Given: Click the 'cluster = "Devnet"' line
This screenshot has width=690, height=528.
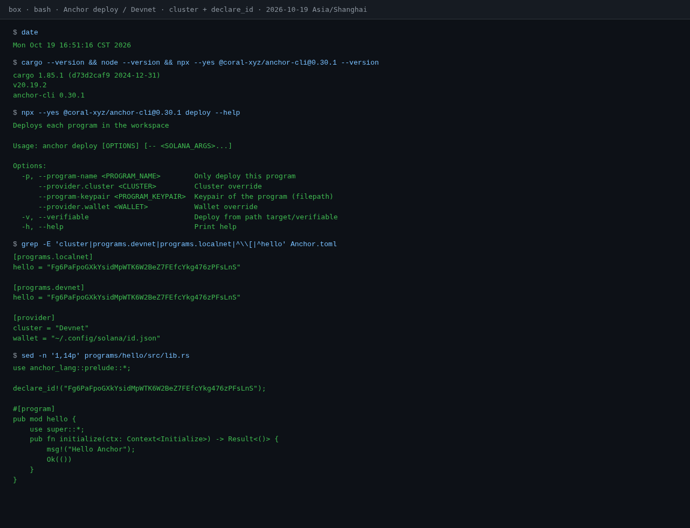Looking at the screenshot, I should click(x=51, y=328).
